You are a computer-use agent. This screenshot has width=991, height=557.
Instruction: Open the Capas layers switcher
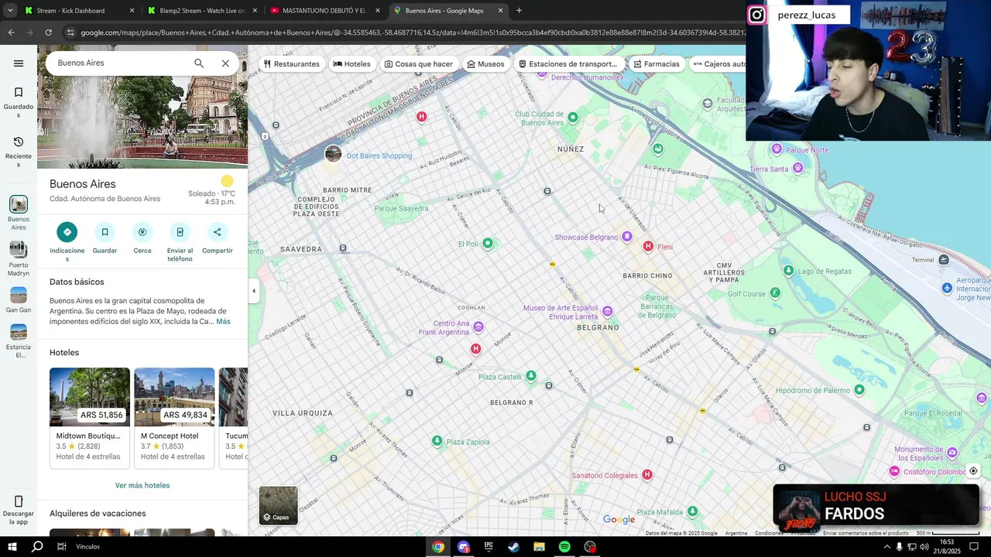click(x=278, y=506)
